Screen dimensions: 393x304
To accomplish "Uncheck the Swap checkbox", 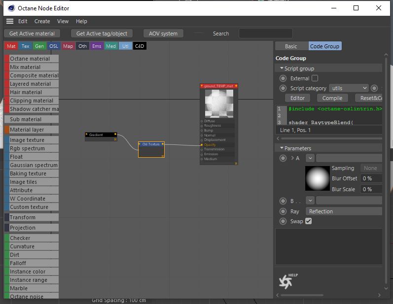I will [x=309, y=221].
